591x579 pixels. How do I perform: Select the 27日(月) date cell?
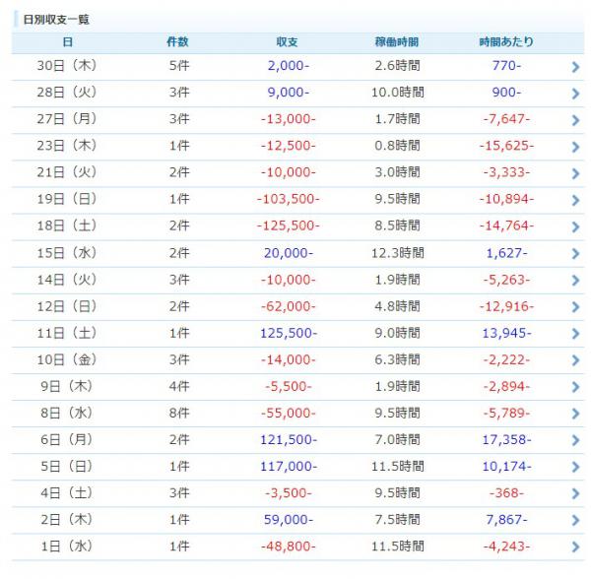point(67,119)
